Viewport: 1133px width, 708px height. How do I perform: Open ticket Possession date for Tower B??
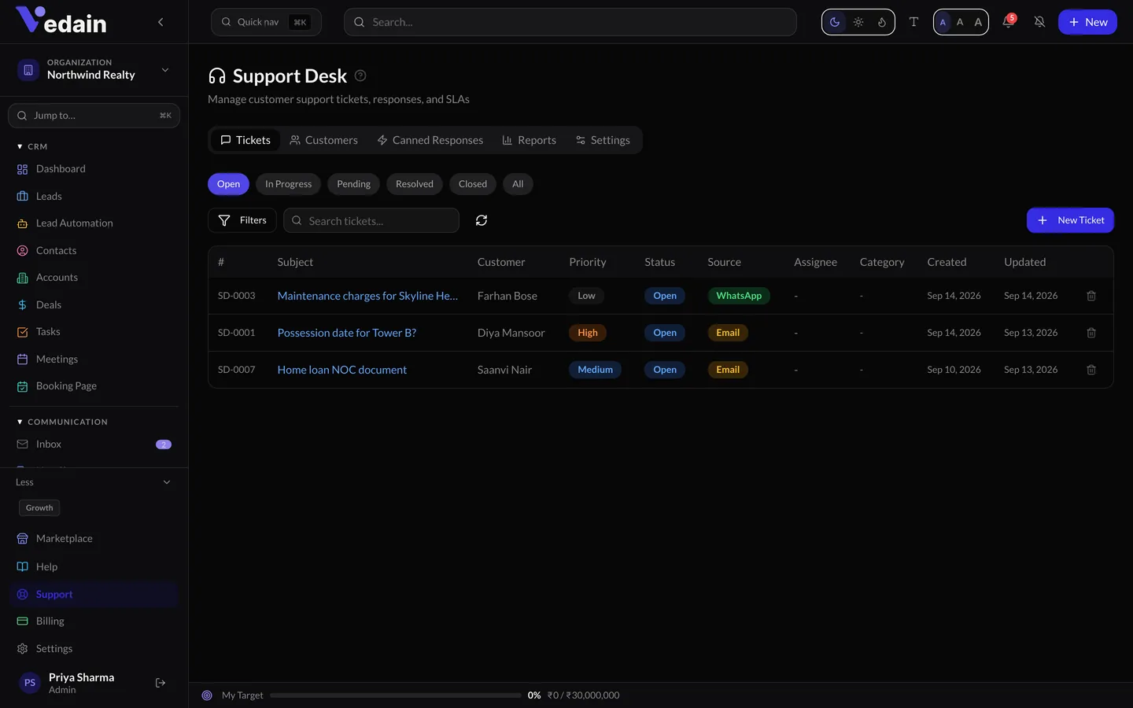tap(347, 333)
